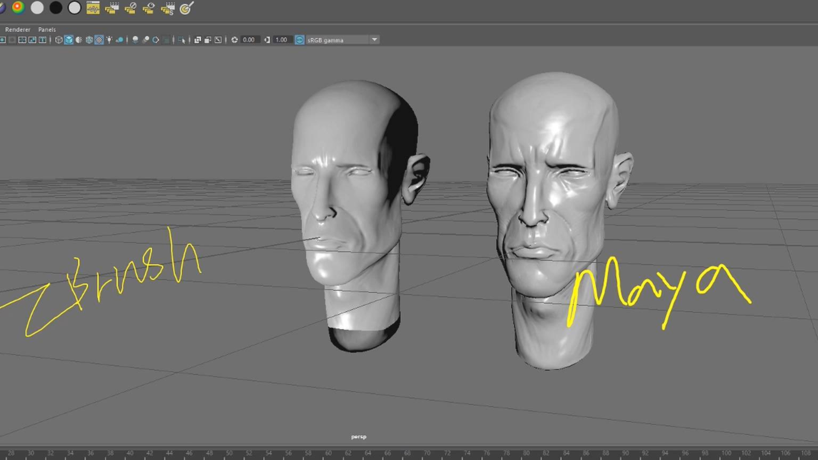Screen dimensions: 818x460
Task: Click frame 60 on the timeline
Action: 328,453
